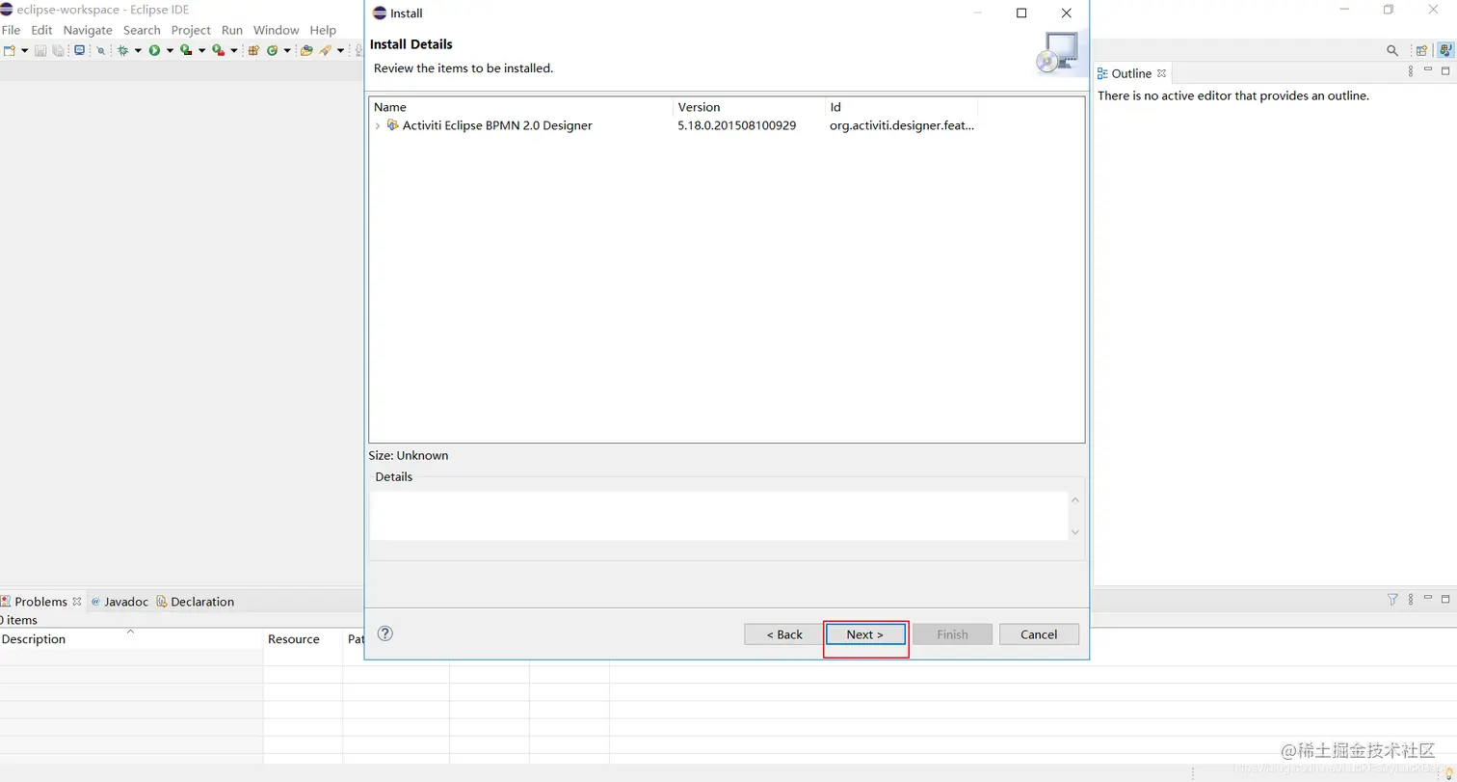The image size is (1457, 782).
Task: Open the Window menu
Action: pos(277,30)
